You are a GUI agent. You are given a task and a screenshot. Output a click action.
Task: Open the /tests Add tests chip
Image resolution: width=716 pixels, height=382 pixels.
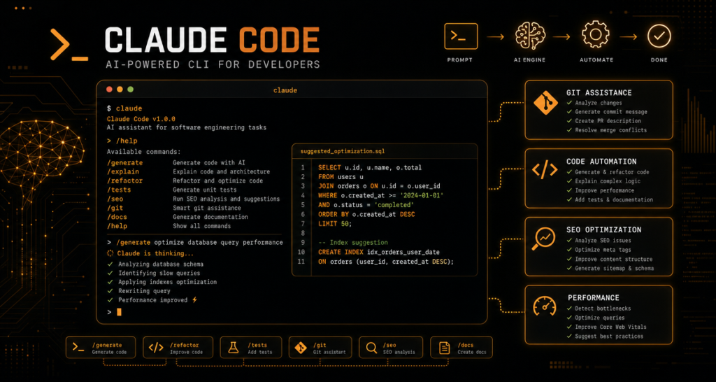tap(250, 348)
